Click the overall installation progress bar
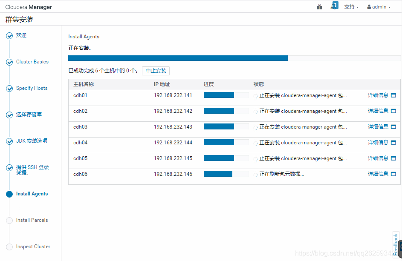The image size is (402, 261). (x=234, y=58)
